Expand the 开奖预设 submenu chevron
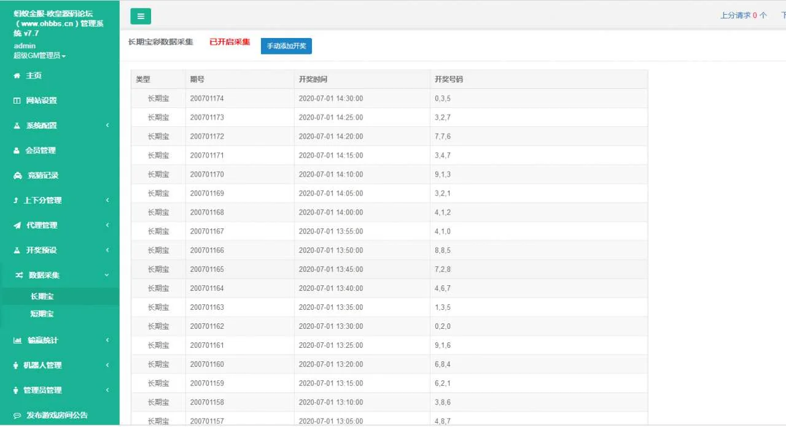This screenshot has height=427, width=786. (x=107, y=250)
